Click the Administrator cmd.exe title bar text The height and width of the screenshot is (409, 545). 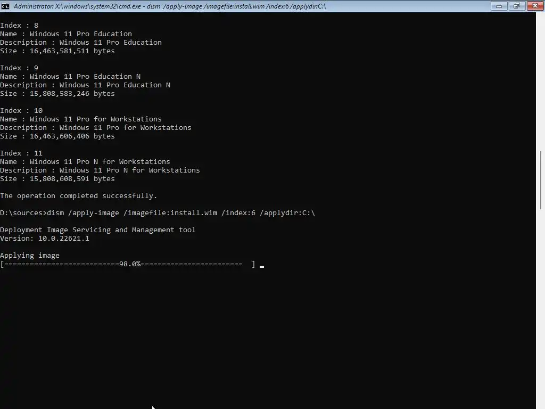tap(170, 6)
